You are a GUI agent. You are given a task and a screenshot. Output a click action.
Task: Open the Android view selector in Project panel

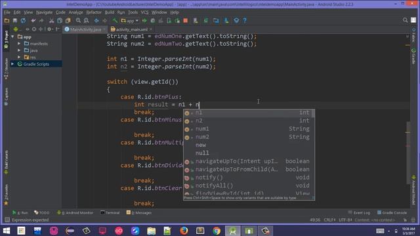point(18,29)
